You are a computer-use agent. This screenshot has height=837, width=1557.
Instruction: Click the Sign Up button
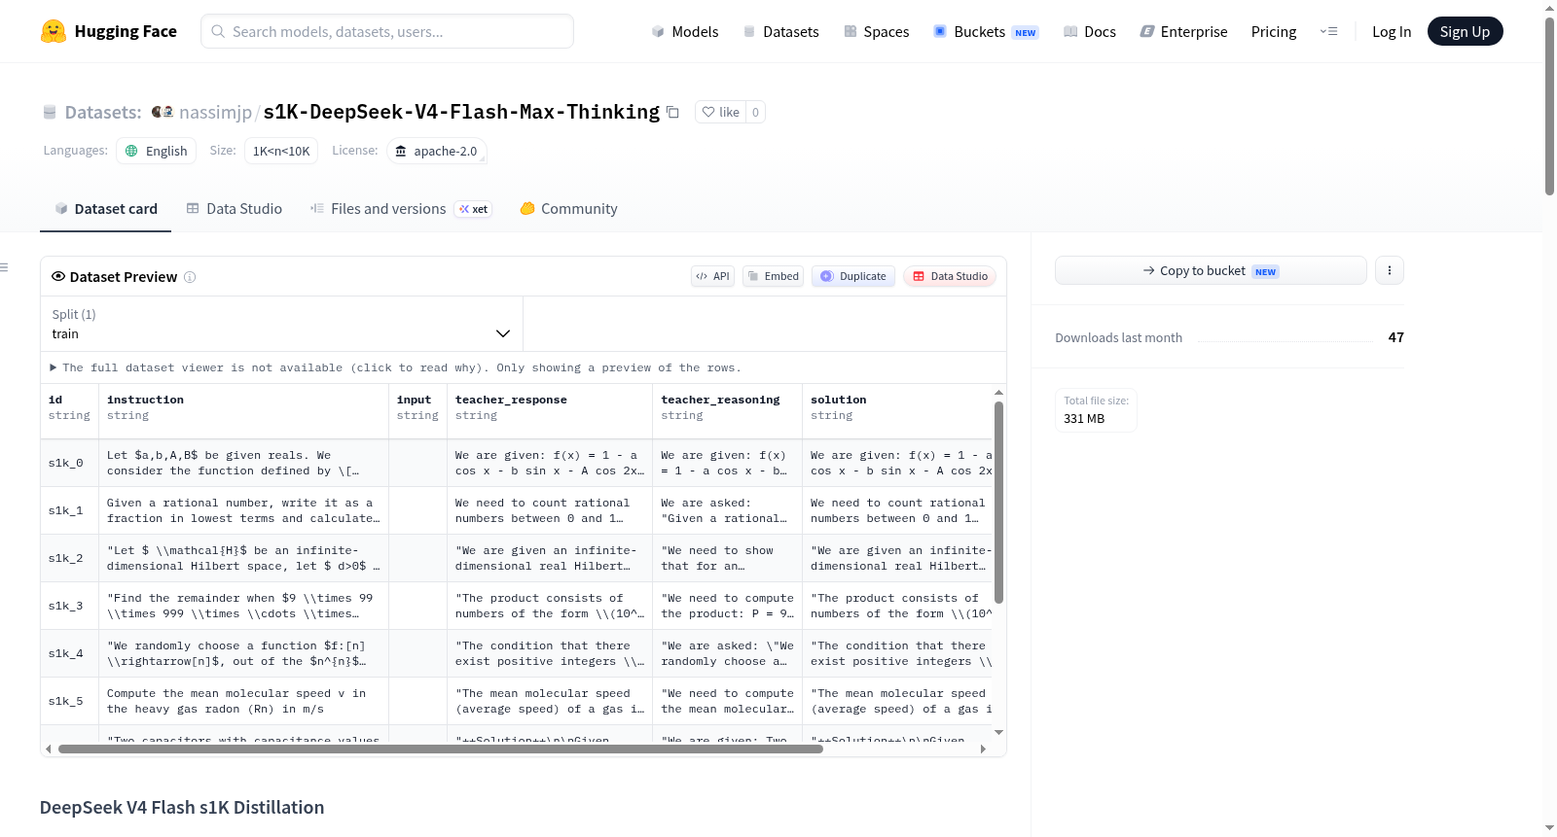(x=1465, y=31)
